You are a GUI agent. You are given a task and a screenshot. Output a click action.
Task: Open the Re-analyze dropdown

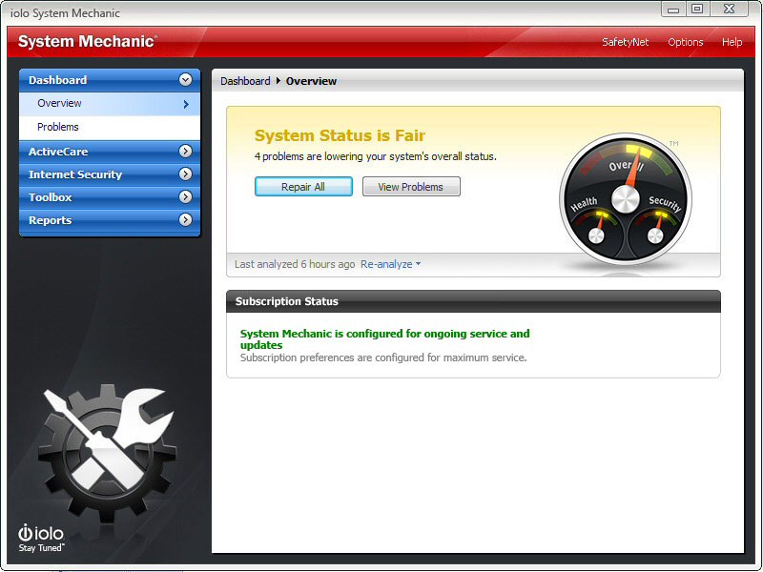click(390, 264)
